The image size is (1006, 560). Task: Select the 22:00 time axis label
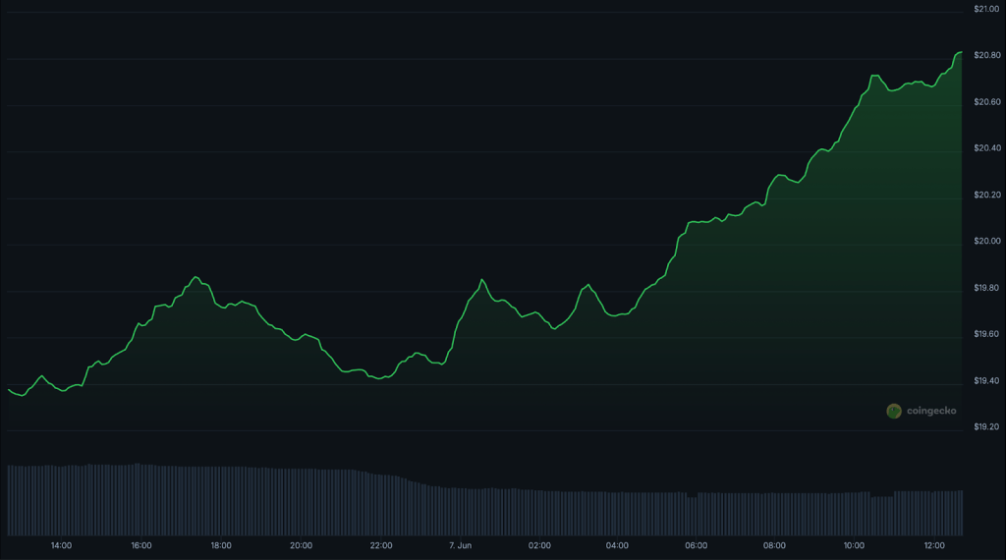click(x=381, y=545)
